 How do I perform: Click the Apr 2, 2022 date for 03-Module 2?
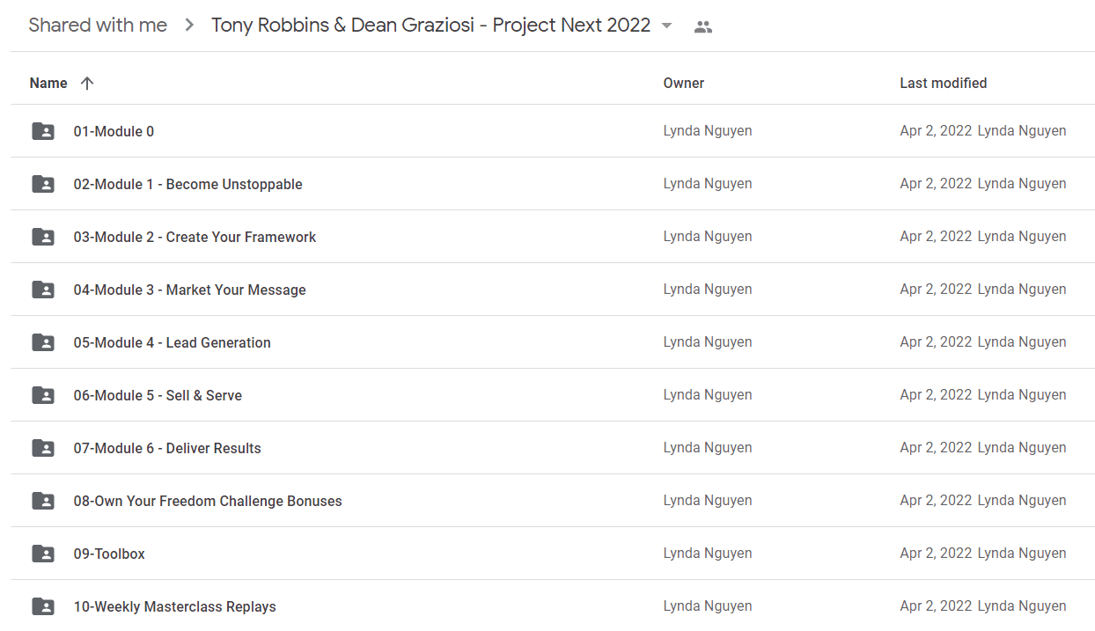tap(936, 237)
